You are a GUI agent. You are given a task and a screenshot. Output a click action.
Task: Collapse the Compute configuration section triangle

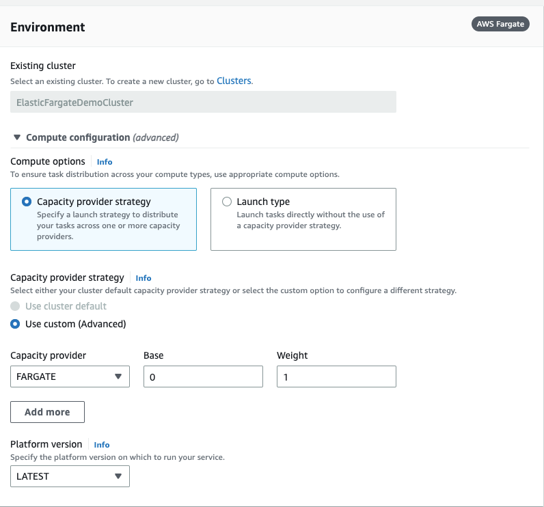click(x=17, y=137)
